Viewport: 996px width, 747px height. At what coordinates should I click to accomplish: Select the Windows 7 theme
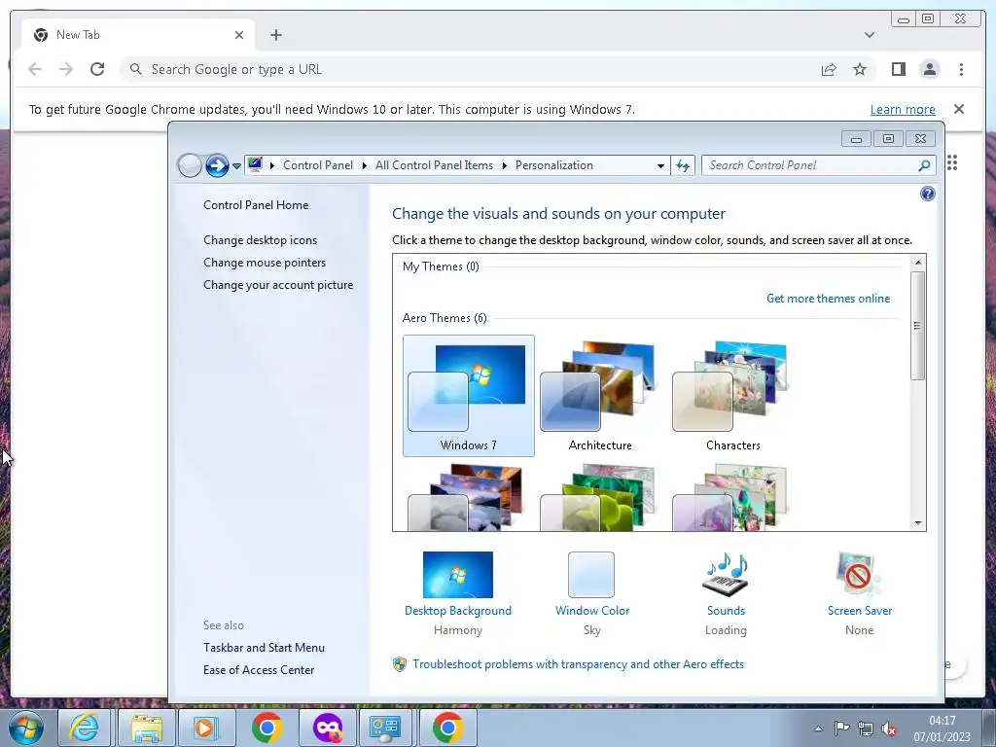point(468,396)
